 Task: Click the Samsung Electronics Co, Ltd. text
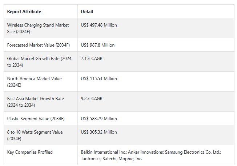(x=193, y=152)
